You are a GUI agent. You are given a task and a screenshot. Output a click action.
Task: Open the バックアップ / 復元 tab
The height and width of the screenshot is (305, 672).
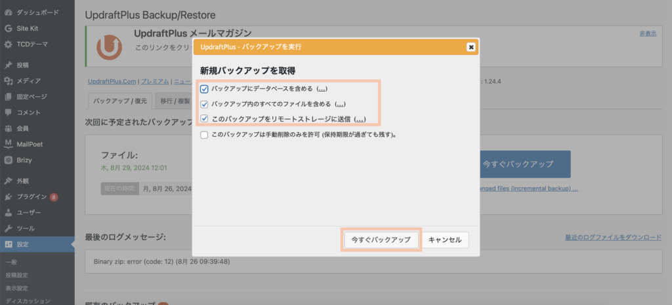click(120, 101)
